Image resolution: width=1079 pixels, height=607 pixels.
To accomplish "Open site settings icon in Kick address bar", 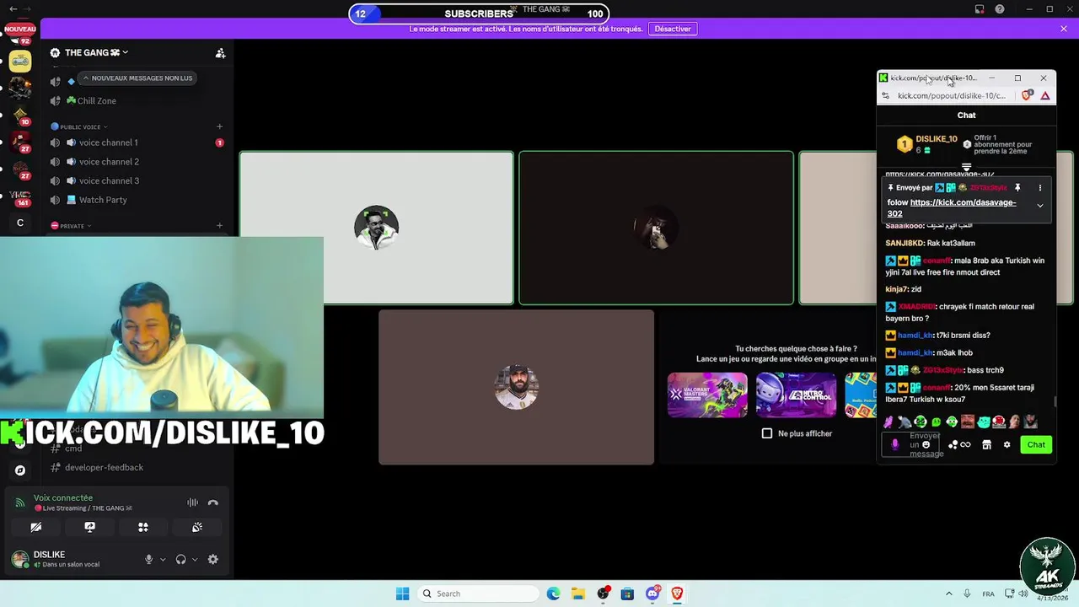I will click(885, 95).
